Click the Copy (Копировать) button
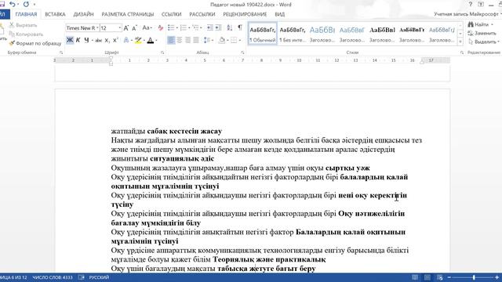 [x=26, y=34]
